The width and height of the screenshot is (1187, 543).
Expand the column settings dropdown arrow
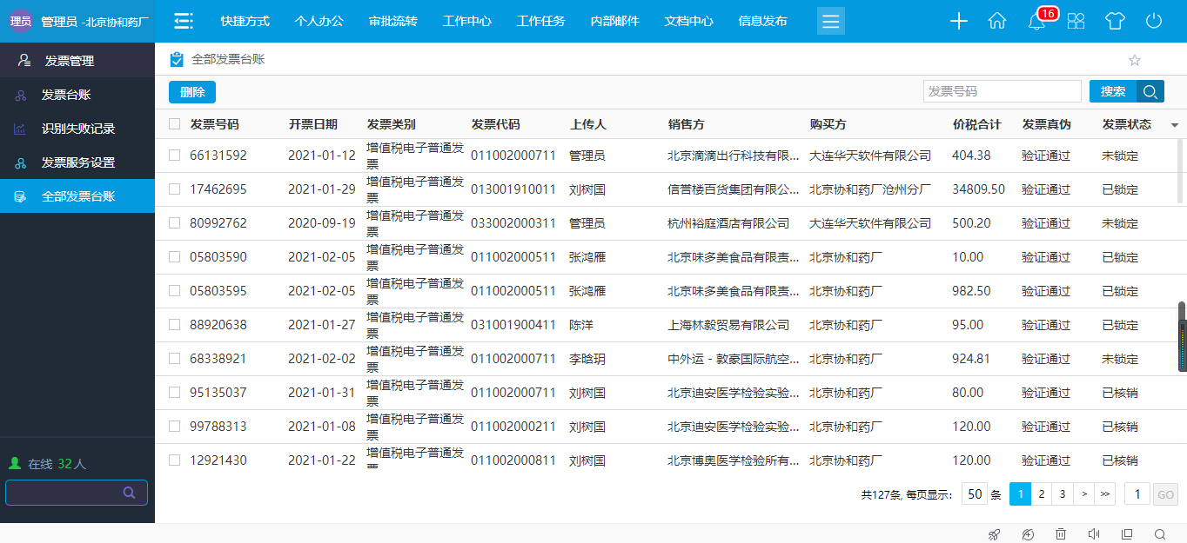(x=1174, y=125)
